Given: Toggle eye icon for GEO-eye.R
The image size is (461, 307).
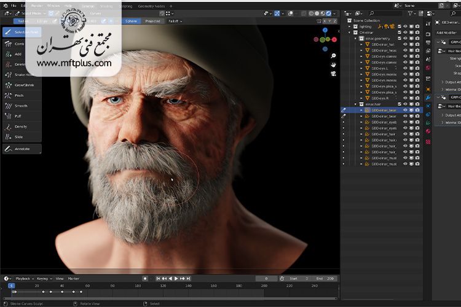Looking at the screenshot, I should [405, 98].
